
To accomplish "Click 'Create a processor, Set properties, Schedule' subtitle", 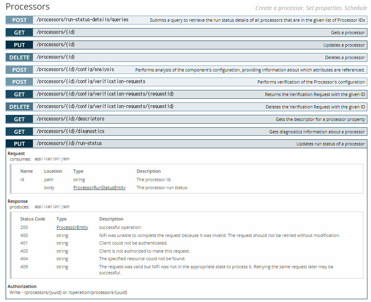I will [311, 8].
